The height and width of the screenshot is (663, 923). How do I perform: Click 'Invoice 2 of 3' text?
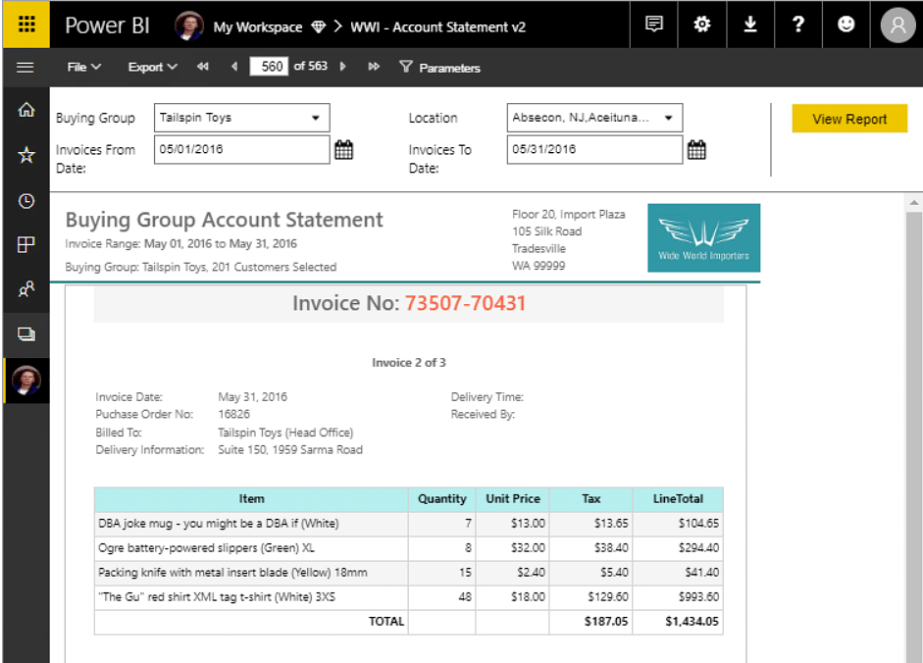click(x=408, y=363)
